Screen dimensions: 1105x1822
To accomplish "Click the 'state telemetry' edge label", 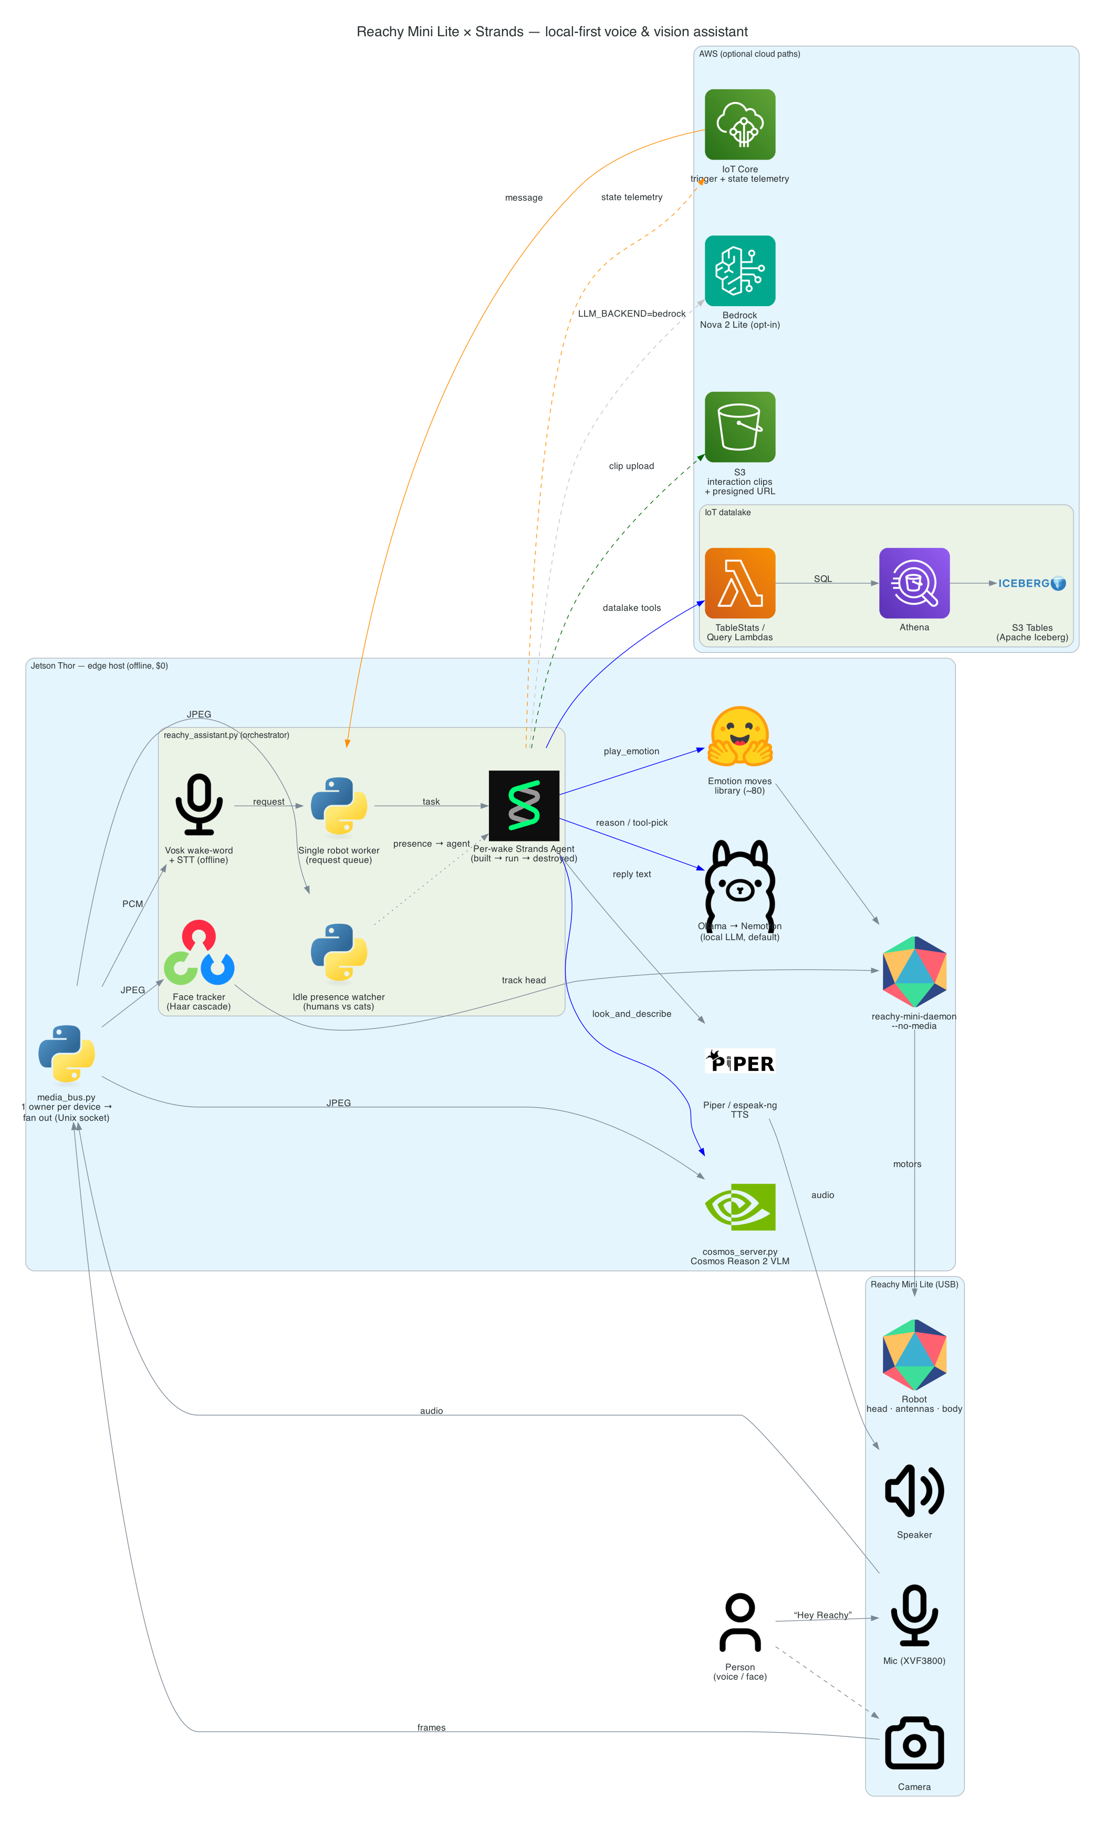I will [x=632, y=196].
